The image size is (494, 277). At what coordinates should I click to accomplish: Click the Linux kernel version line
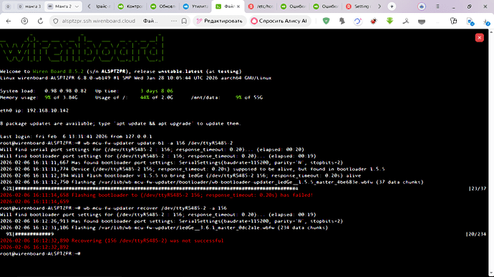(135, 78)
